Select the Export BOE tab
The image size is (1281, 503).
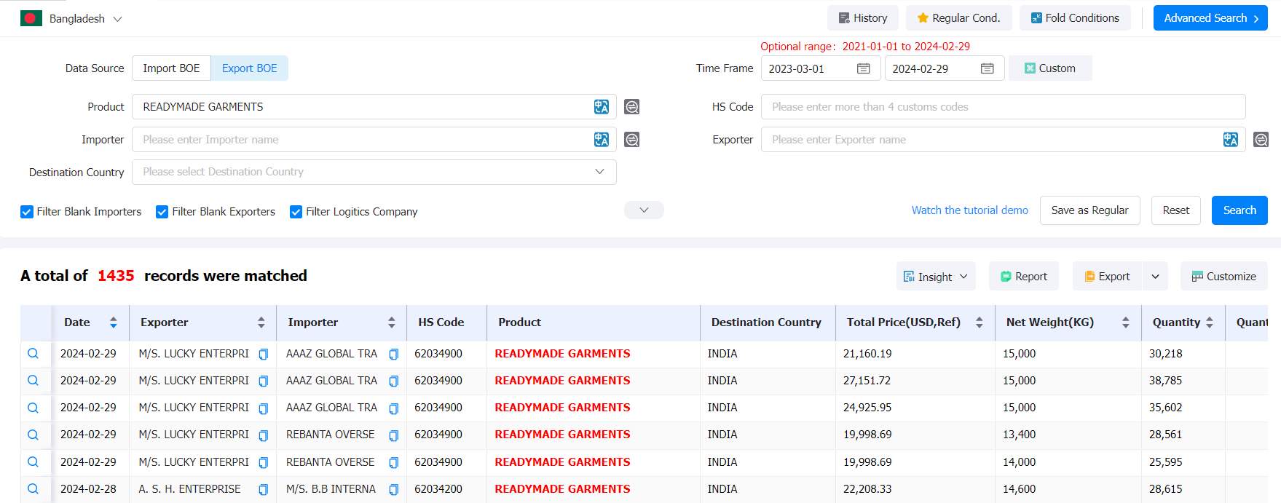click(249, 68)
